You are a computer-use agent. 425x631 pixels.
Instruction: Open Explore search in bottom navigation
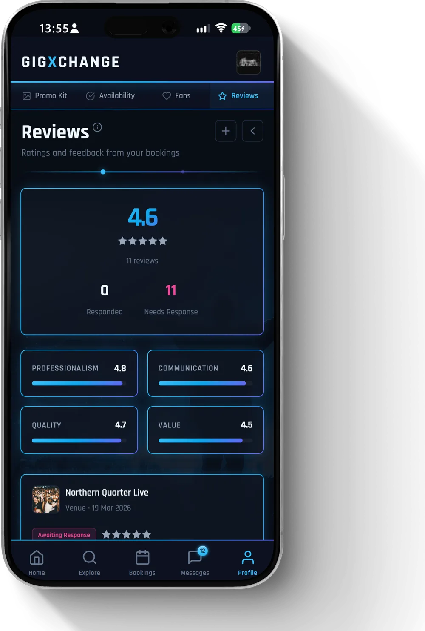pyautogui.click(x=89, y=562)
